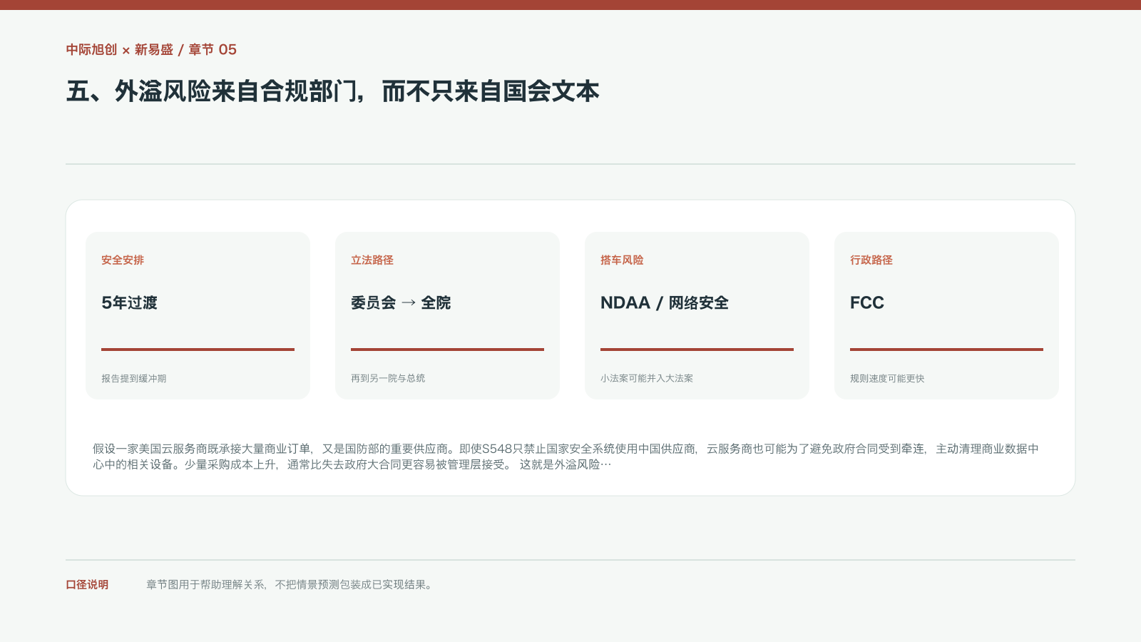
Task: Click the breadcrumb 中际旭创 × 新易盛 / 章节 05
Action: 151,49
